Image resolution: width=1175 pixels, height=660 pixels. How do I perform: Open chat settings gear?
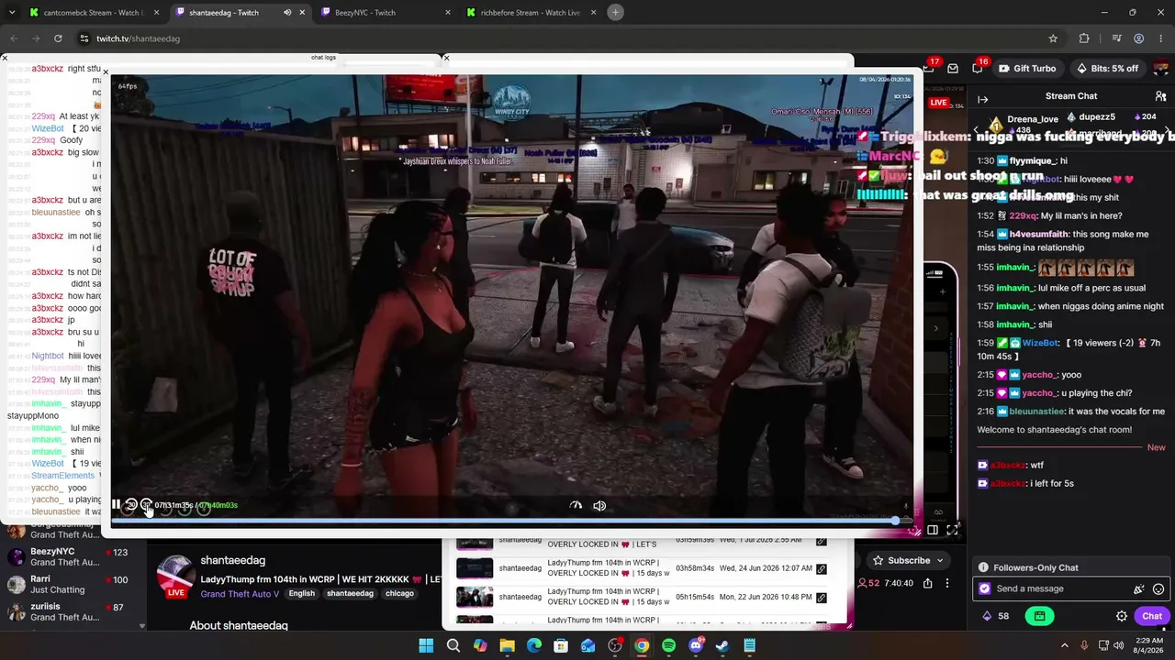pyautogui.click(x=1122, y=616)
